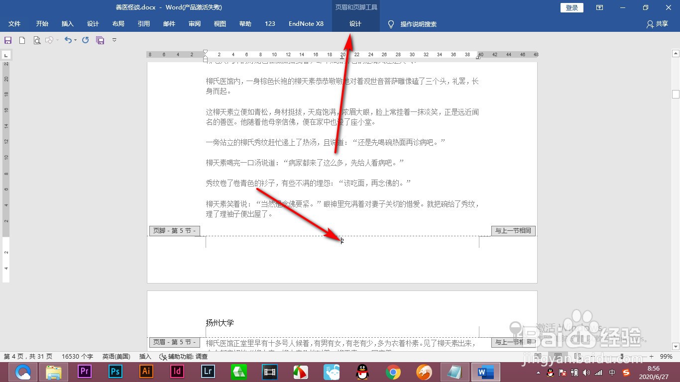Click the 扬州大学 header text
Image resolution: width=680 pixels, height=382 pixels.
[220, 323]
